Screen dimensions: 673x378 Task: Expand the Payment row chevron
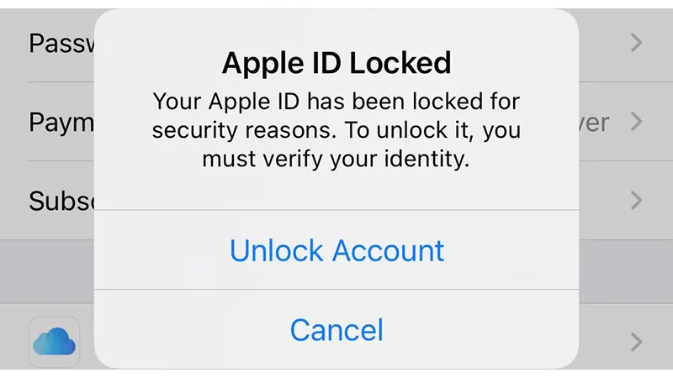[x=636, y=122]
